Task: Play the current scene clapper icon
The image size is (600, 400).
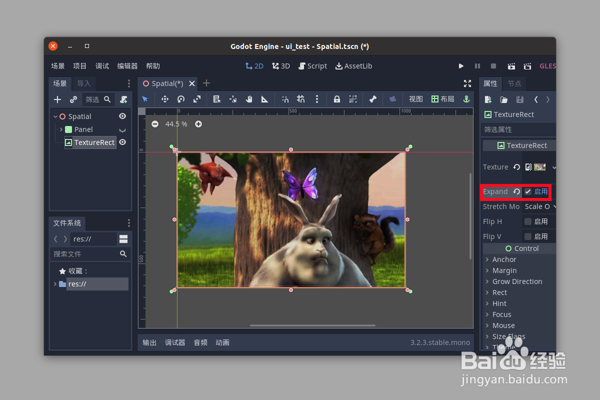Action: tap(511, 66)
